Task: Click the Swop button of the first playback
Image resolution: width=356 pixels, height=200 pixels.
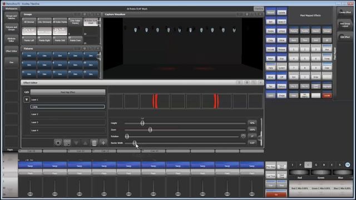Action: point(30,166)
